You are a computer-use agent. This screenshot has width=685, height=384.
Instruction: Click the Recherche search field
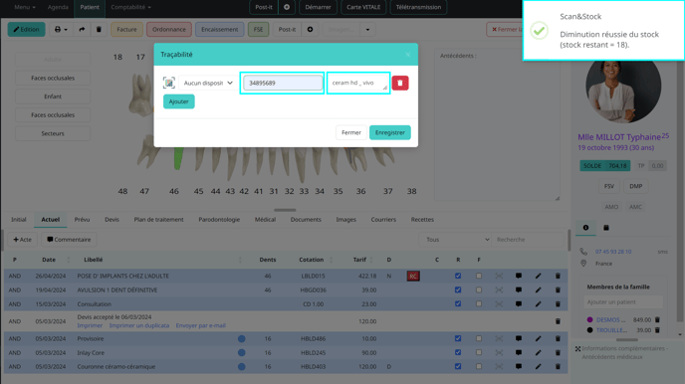[x=528, y=239]
